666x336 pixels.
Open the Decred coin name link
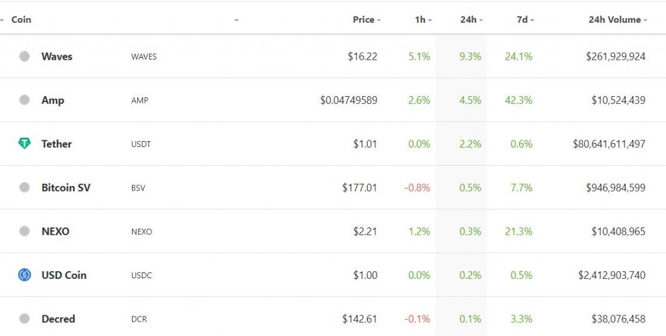pyautogui.click(x=58, y=318)
